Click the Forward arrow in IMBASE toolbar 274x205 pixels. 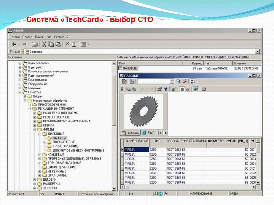tap(25, 44)
